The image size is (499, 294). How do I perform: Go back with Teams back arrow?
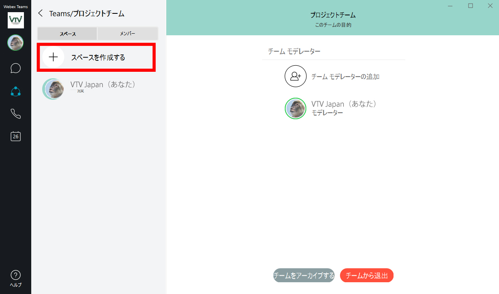coord(40,13)
